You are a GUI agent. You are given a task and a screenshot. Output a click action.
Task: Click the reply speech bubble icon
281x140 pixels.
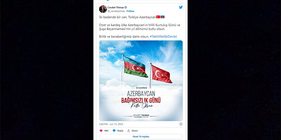(x=114, y=131)
